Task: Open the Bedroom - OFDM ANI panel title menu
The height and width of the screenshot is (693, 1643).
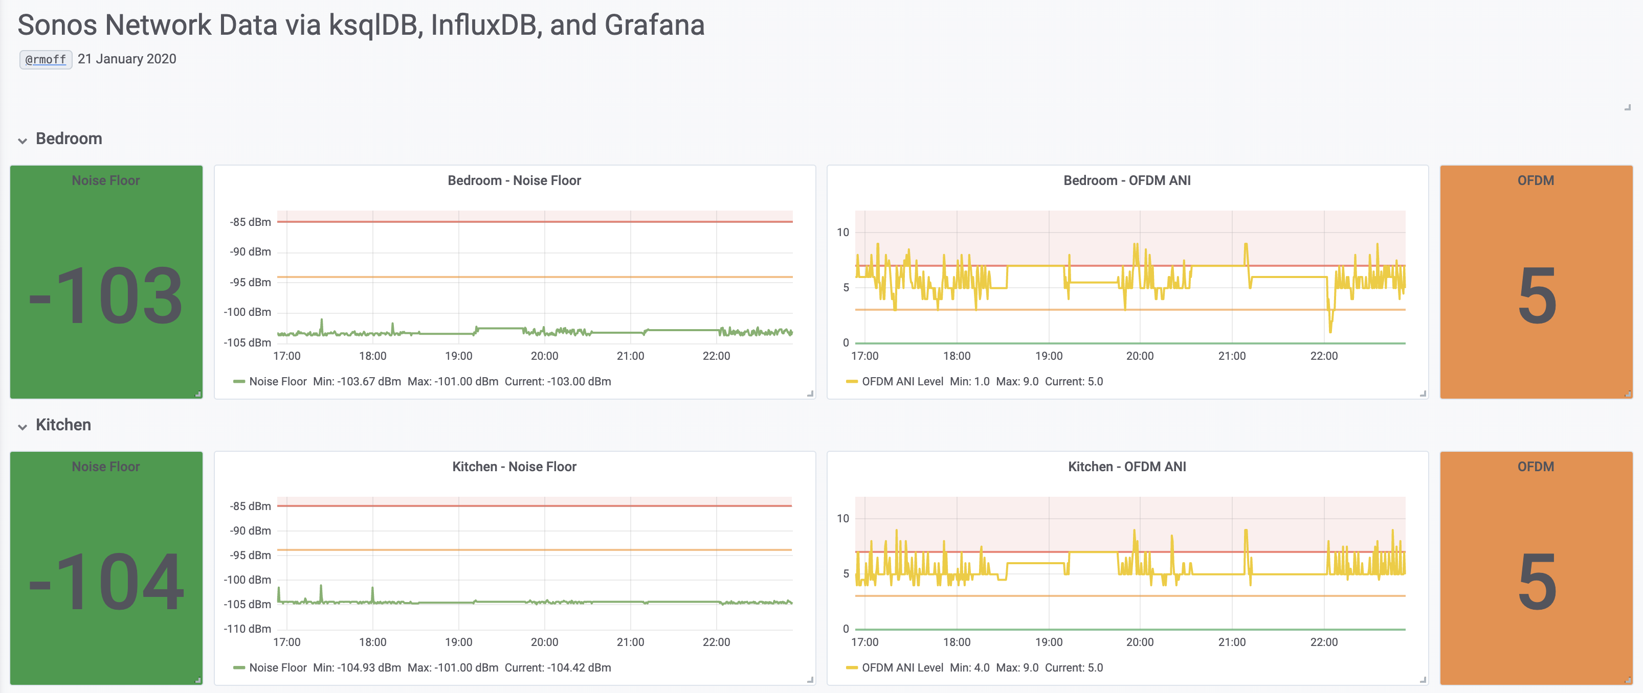Action: (1127, 180)
